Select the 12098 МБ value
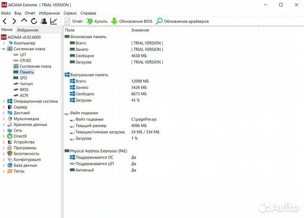304x218 pixels. click(140, 81)
